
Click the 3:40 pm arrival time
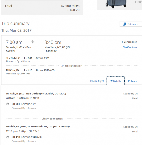[x=53, y=42]
